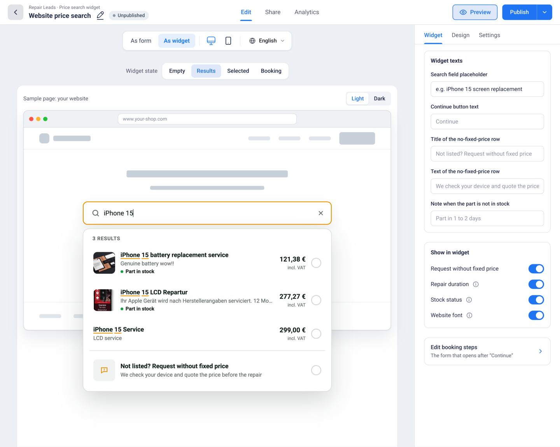The image size is (560, 447).
Task: Show info for Repair duration
Action: click(x=476, y=284)
